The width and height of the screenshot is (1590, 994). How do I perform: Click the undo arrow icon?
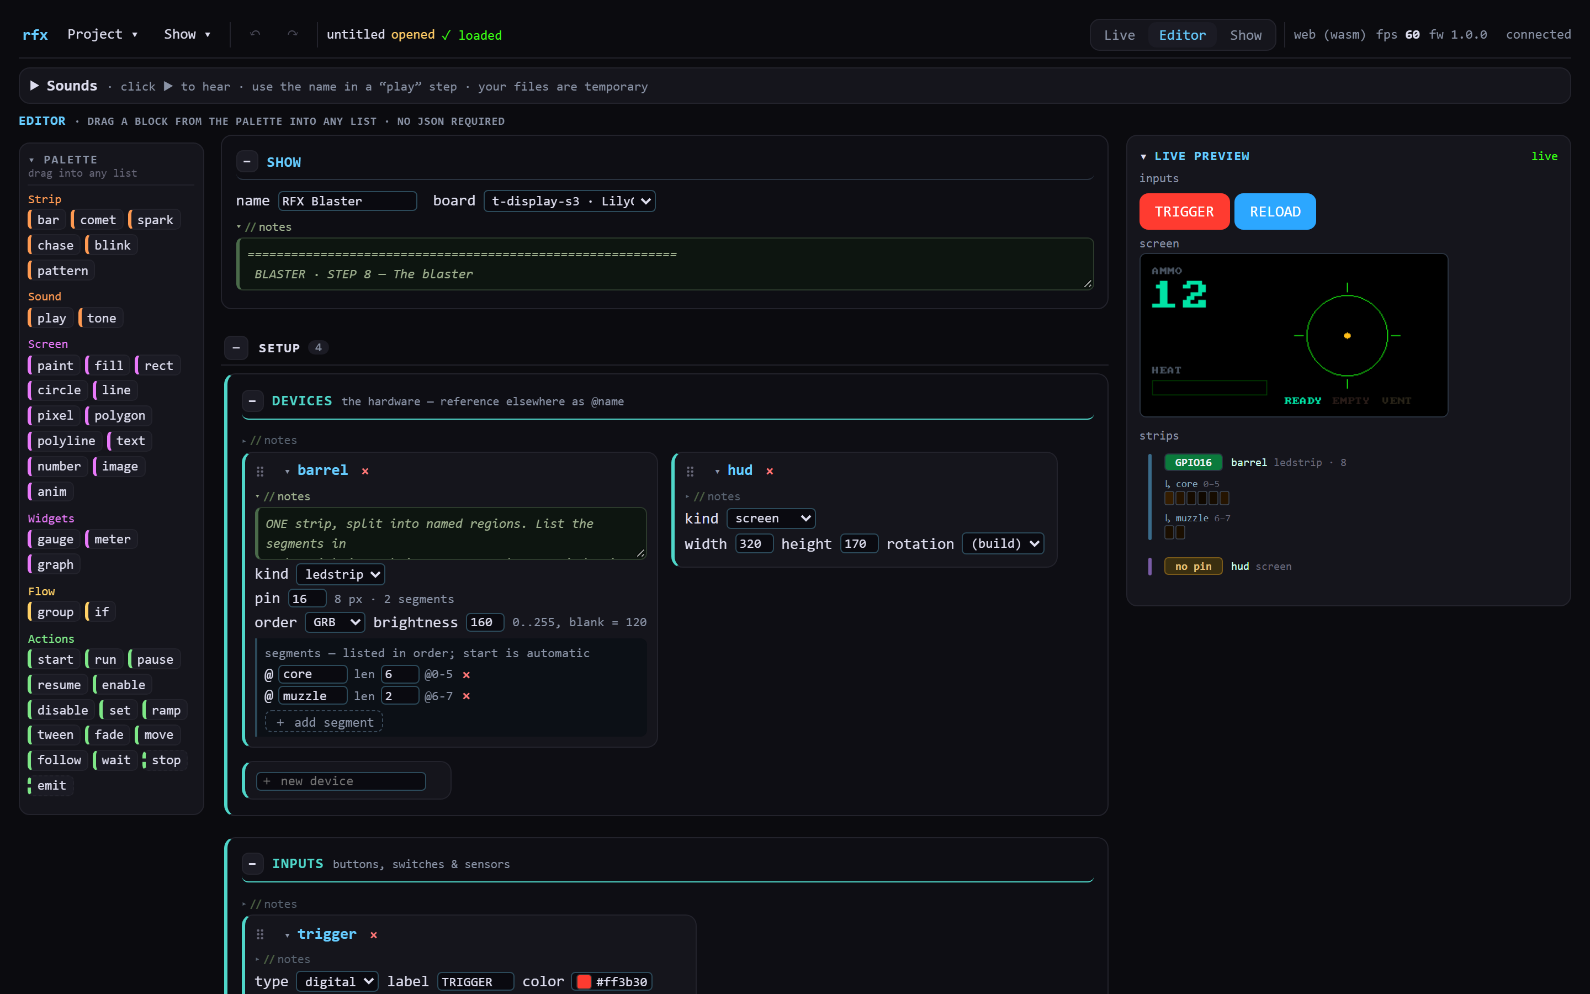point(255,34)
